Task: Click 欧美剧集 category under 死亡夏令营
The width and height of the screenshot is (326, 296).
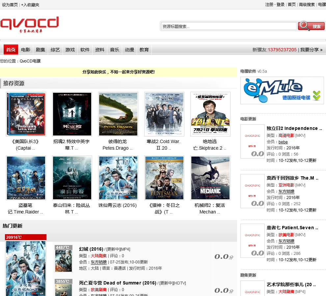Action: [x=99, y=289]
